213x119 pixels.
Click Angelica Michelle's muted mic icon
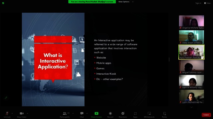180,28
